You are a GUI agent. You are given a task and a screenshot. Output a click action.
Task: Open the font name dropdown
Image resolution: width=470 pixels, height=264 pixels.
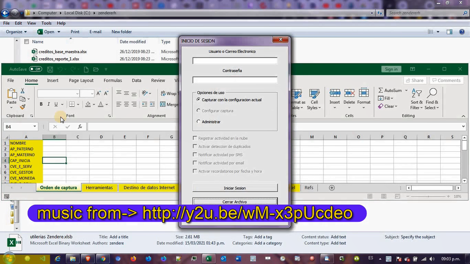(77, 93)
